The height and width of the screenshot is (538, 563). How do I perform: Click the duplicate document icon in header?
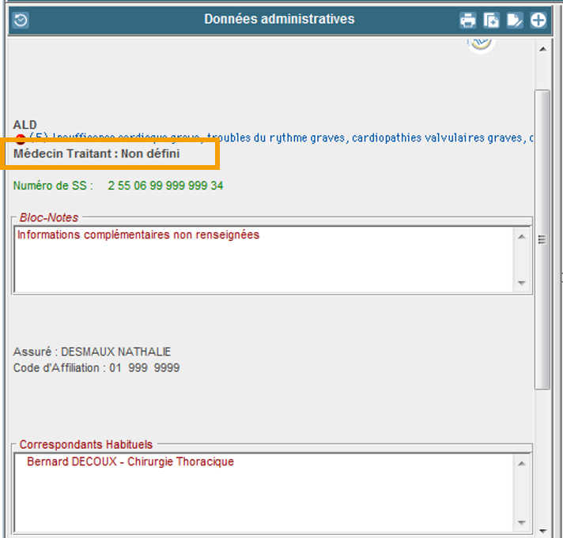[x=491, y=21]
